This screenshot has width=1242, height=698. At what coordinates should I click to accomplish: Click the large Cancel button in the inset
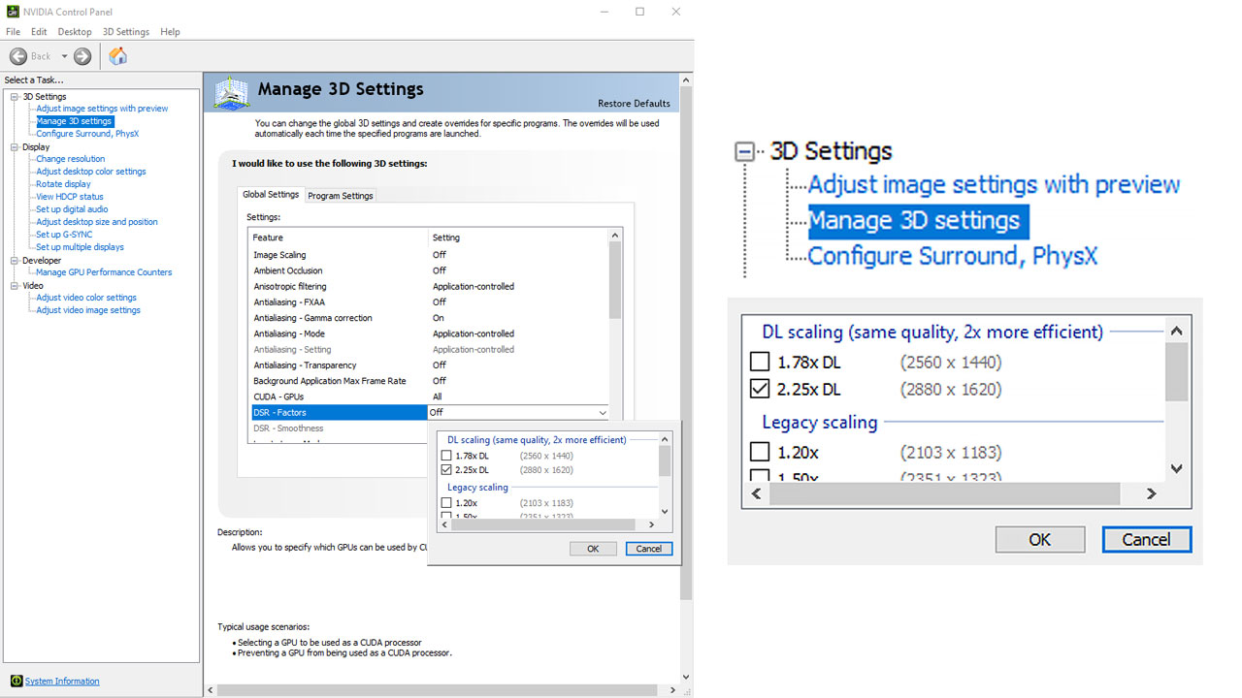pyautogui.click(x=1146, y=540)
